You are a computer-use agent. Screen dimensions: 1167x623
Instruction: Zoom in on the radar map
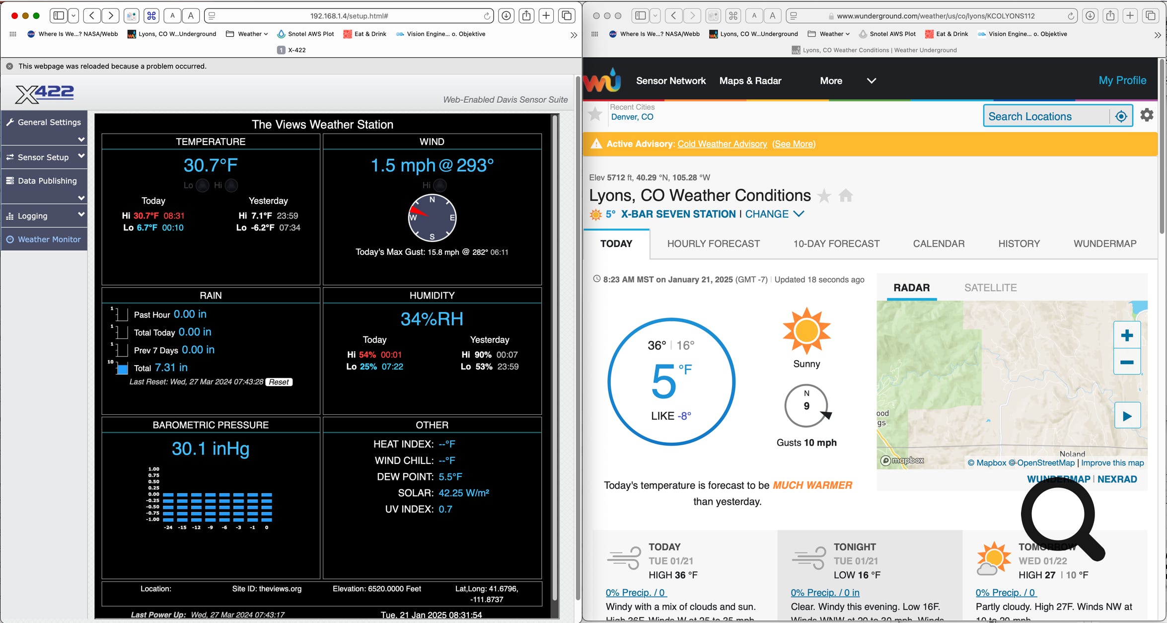pos(1127,335)
